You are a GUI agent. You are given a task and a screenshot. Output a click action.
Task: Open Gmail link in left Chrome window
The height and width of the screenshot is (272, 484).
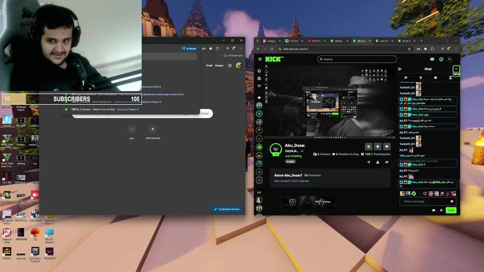[x=209, y=65]
